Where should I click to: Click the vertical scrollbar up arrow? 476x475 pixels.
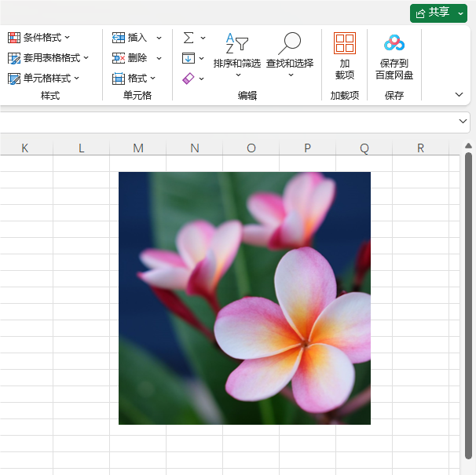click(x=468, y=146)
